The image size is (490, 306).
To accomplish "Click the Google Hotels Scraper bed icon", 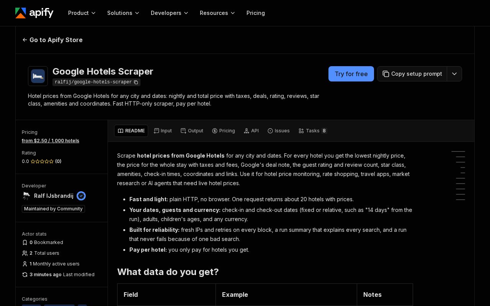I will (38, 76).
